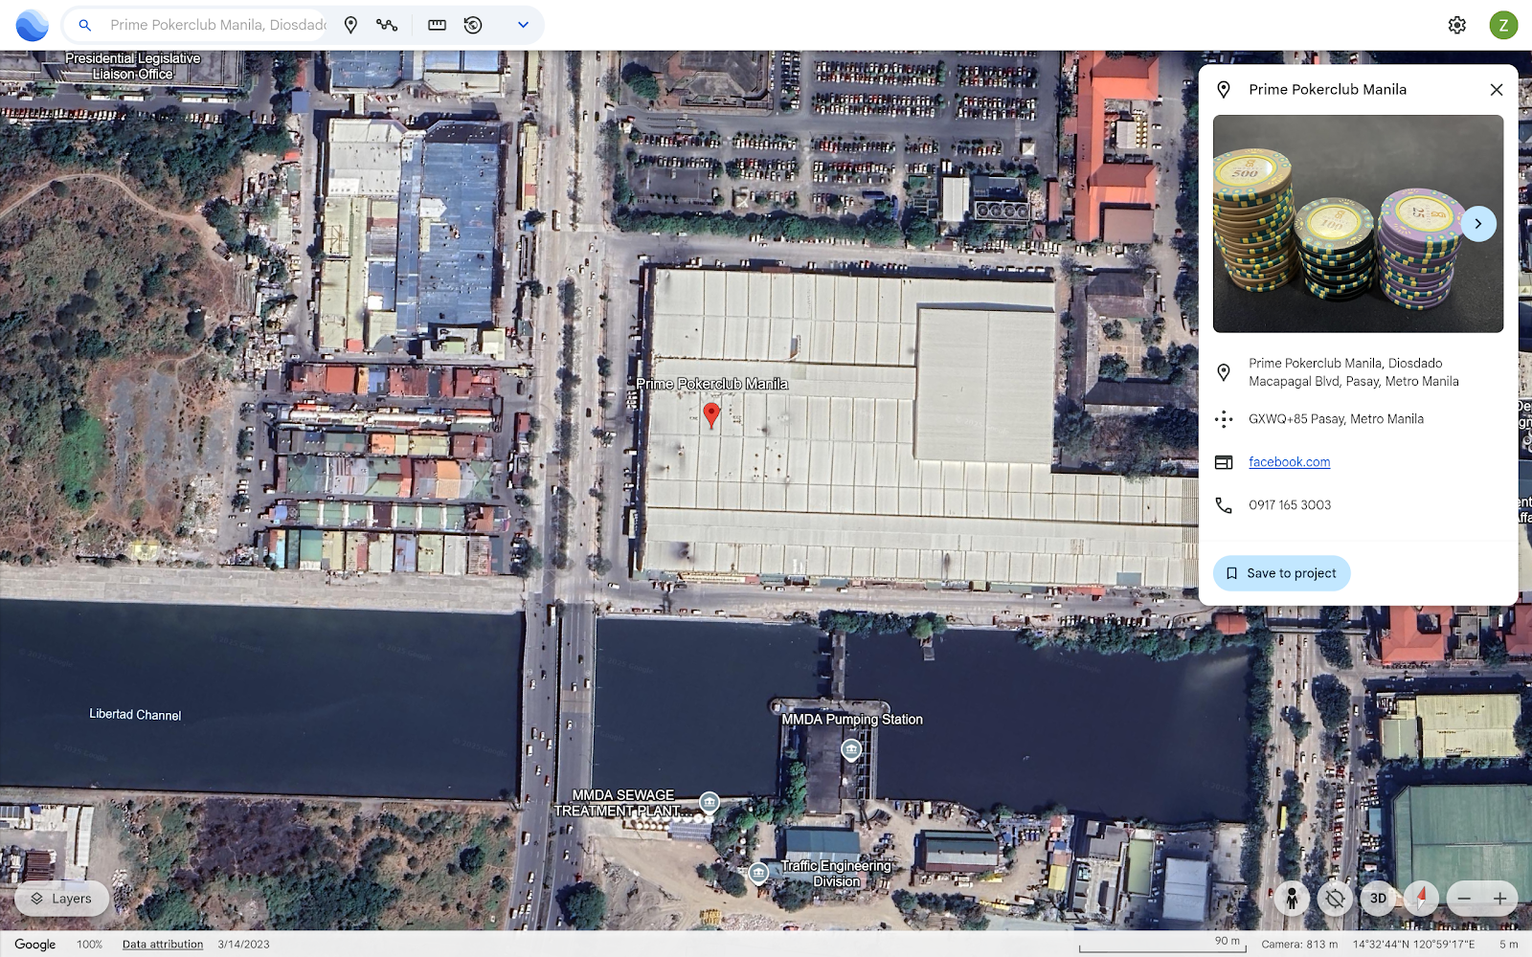The height and width of the screenshot is (957, 1532).
Task: Toggle 3D view mode
Action: click(1378, 899)
